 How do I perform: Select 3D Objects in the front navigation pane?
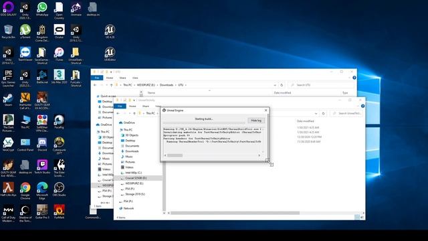[130, 135]
